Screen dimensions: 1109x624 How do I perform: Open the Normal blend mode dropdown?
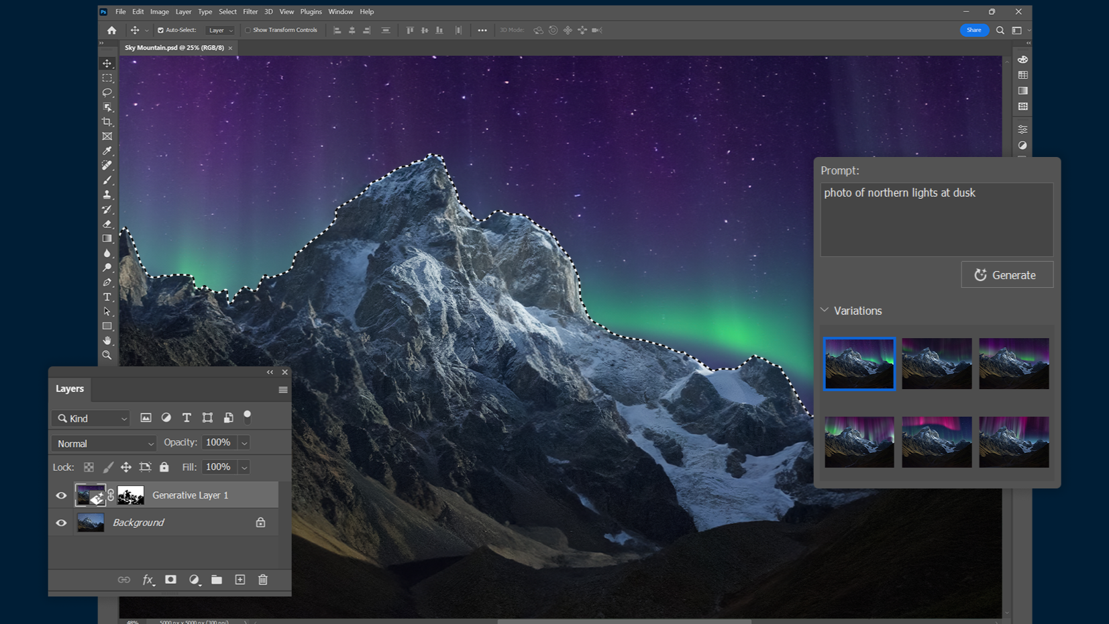point(104,444)
